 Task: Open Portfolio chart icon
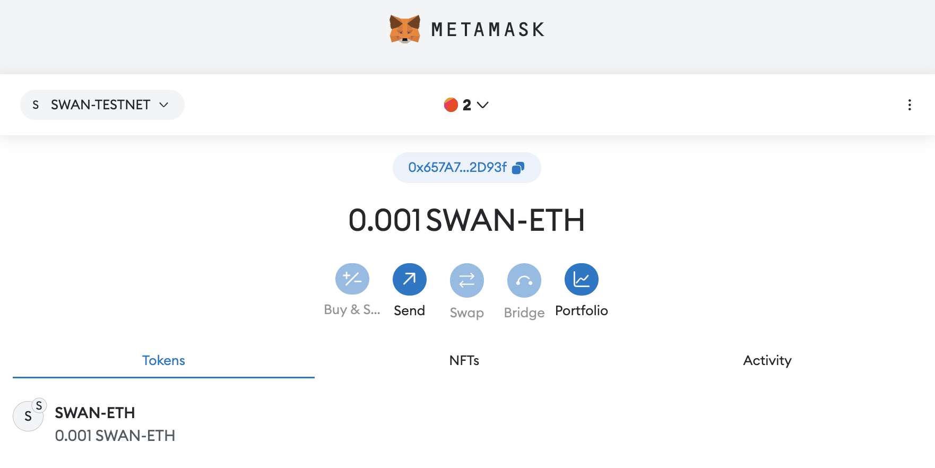(581, 279)
